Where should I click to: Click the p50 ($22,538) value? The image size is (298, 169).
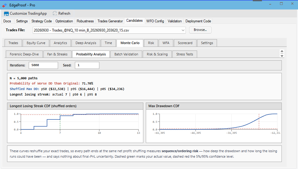53,89
